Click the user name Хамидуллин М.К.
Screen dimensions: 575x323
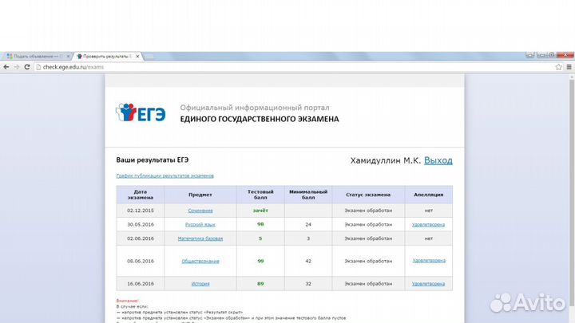coord(386,160)
